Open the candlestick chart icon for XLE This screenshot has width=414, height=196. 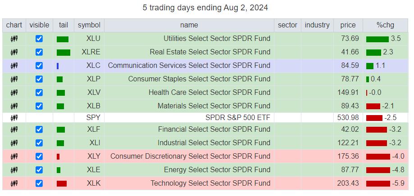point(14,169)
